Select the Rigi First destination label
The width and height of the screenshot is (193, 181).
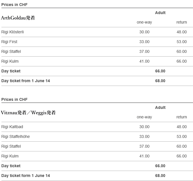(x=9, y=42)
